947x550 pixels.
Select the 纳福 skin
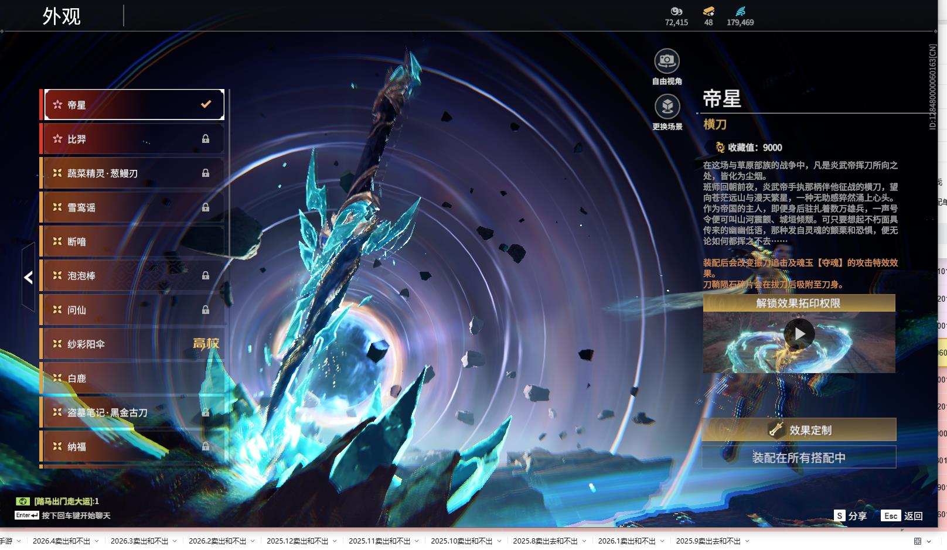pyautogui.click(x=133, y=446)
